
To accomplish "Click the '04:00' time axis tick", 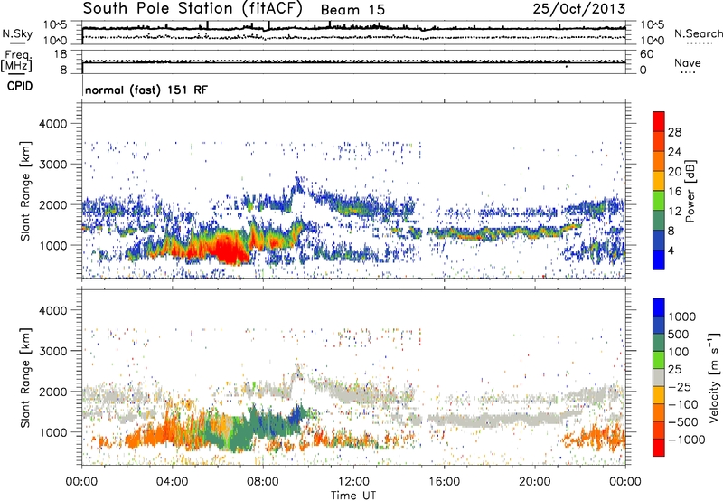I will coord(172,482).
